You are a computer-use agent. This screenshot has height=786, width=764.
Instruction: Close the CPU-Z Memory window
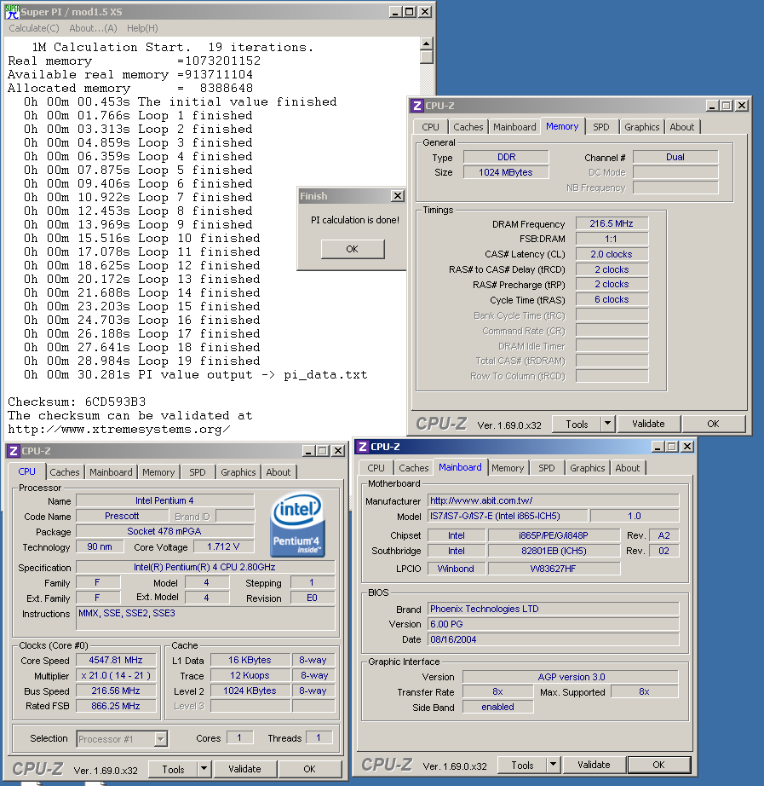pyautogui.click(x=742, y=106)
